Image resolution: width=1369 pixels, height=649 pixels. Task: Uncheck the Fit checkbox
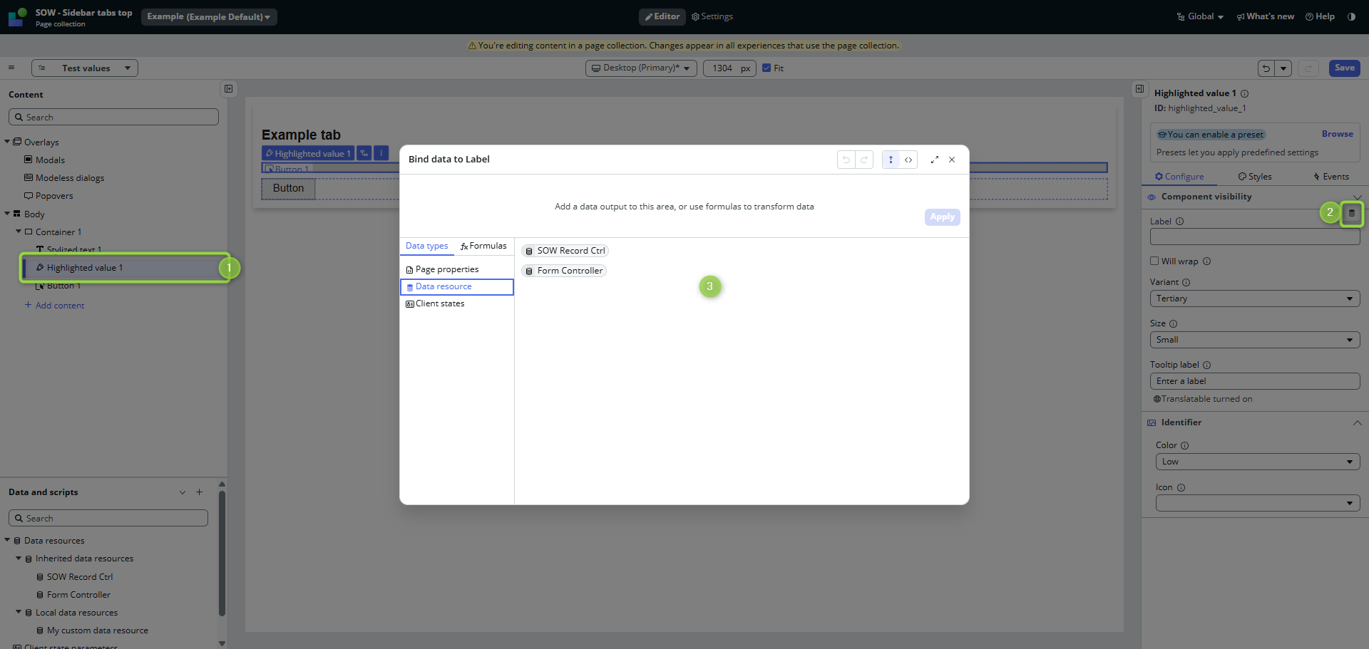click(766, 68)
